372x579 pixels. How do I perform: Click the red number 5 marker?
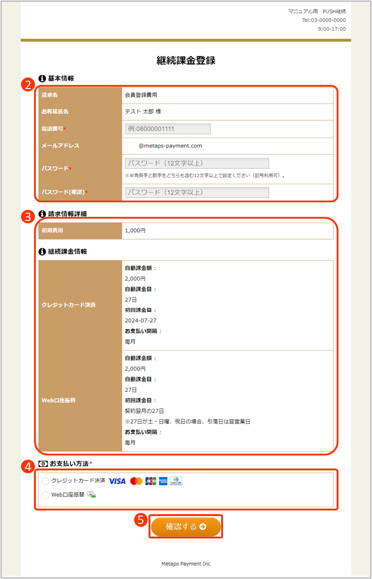point(141,520)
